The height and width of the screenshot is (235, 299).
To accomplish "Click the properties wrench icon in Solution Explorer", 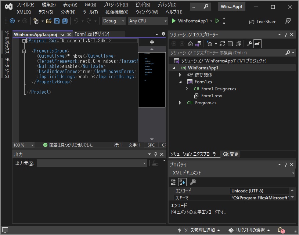I will tap(249, 44).
